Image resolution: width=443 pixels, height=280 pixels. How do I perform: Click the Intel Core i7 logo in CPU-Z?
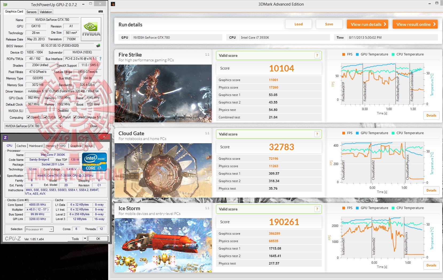tap(94, 162)
